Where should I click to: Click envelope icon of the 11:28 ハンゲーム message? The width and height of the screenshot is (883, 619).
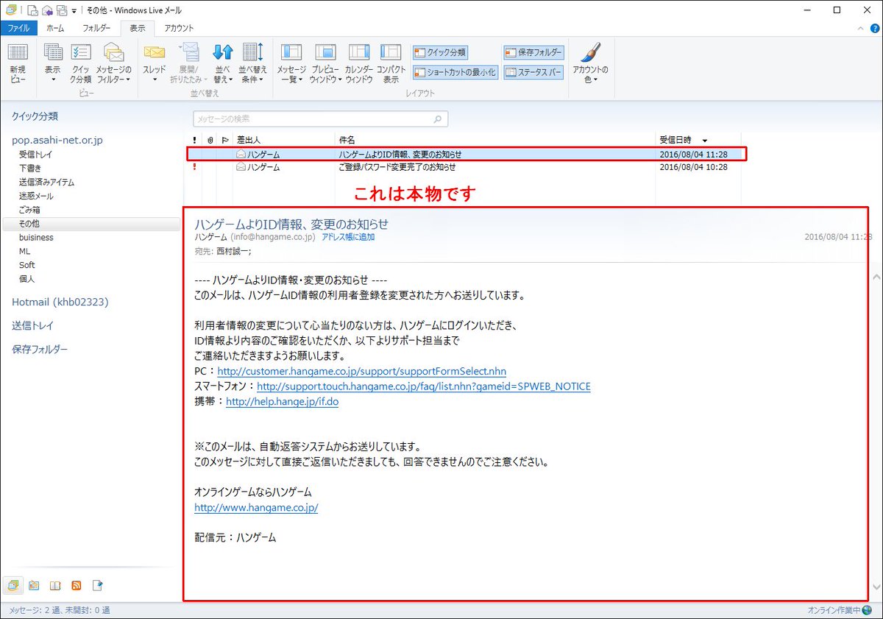pos(241,154)
